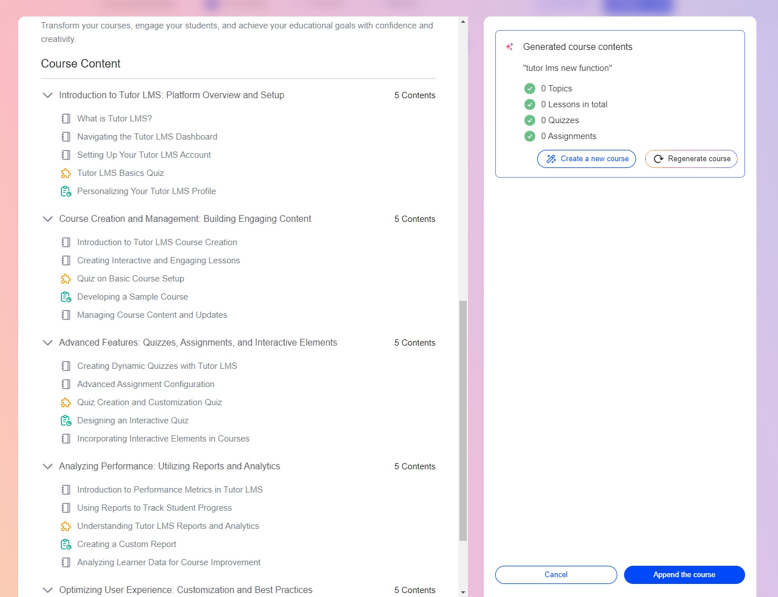Click the AI sparkle icon beside Generated course contents
Image resolution: width=778 pixels, height=597 pixels.
click(509, 47)
